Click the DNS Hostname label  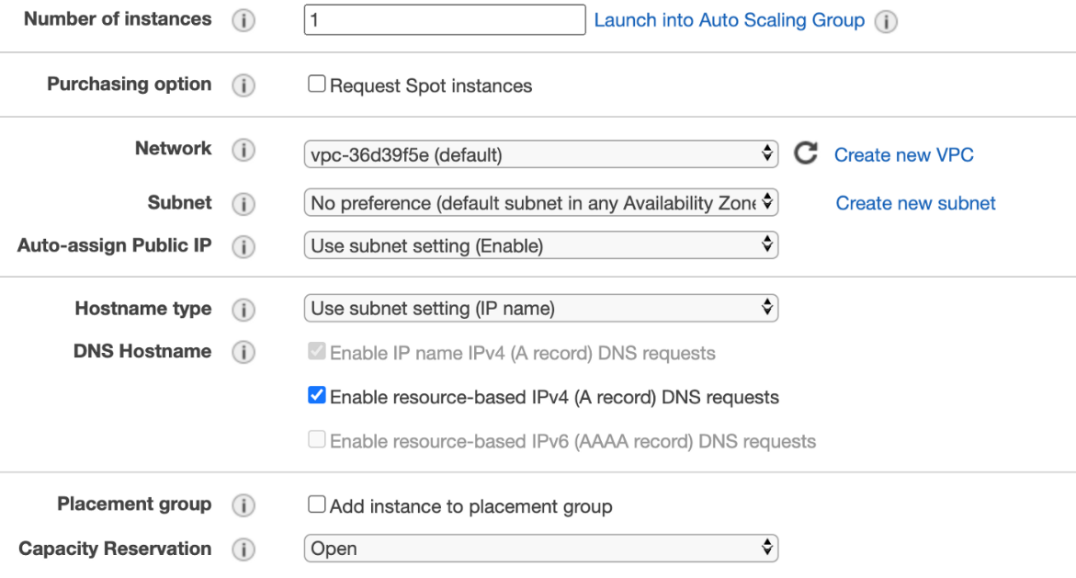pos(142,351)
